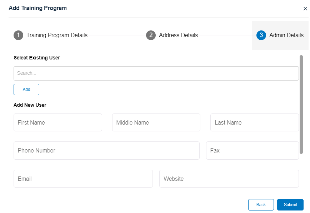Switch to Address Details step

[x=178, y=35]
